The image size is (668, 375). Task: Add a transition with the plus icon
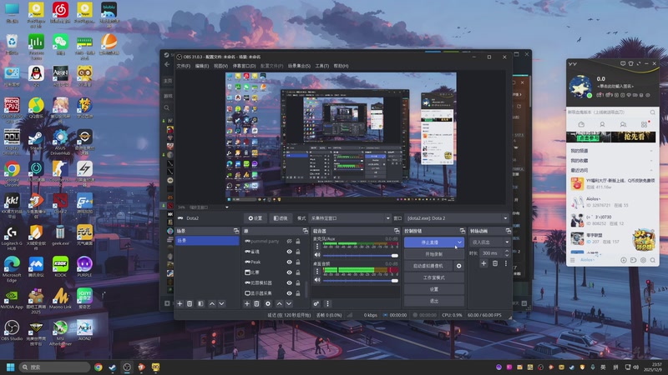(483, 263)
